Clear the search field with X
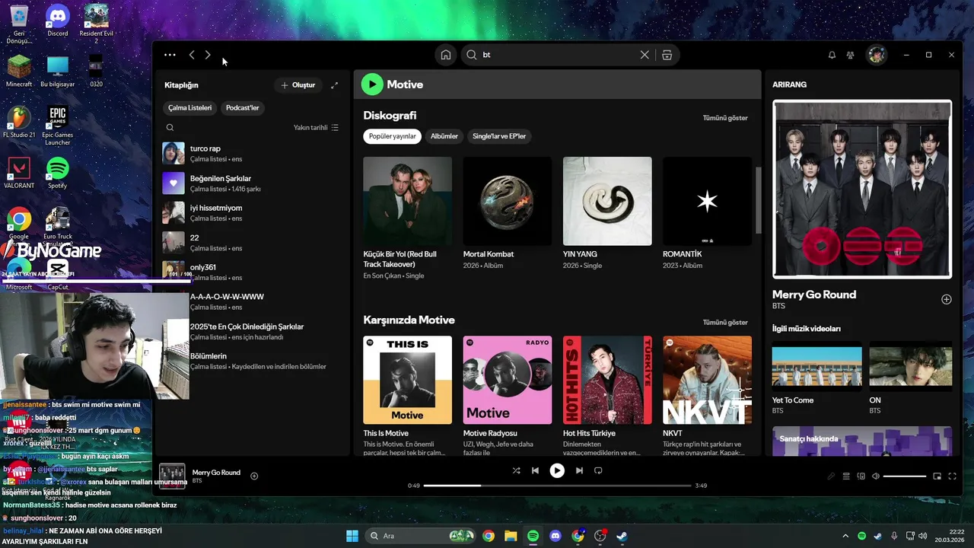 (x=645, y=55)
